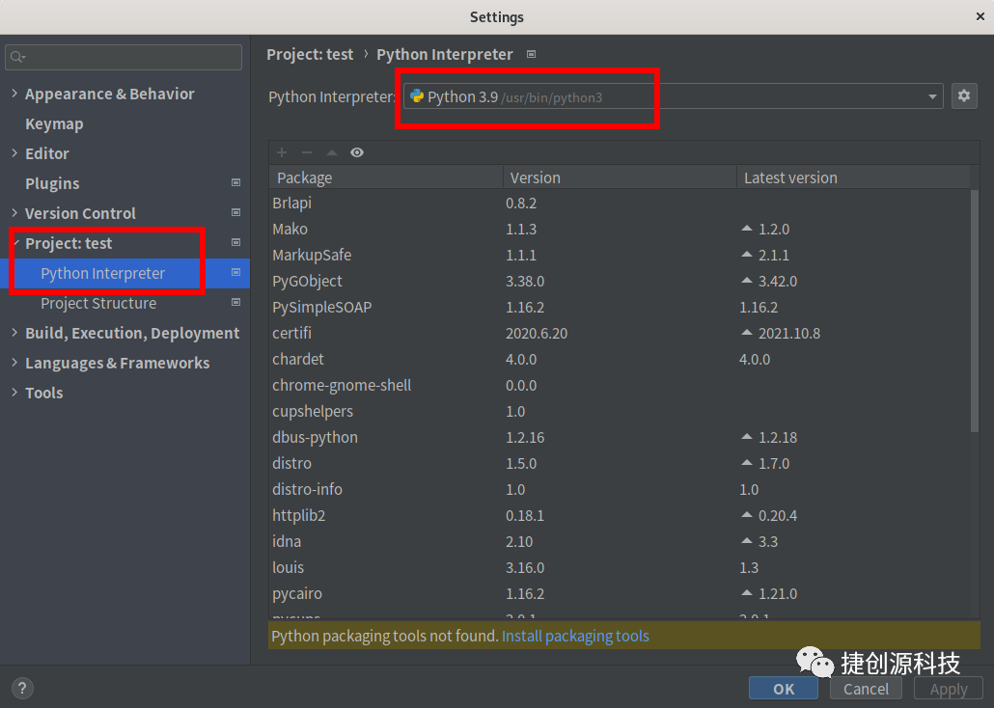Viewport: 994px width, 708px height.
Task: Expand Build, Execution, Deployment section
Action: (14, 332)
